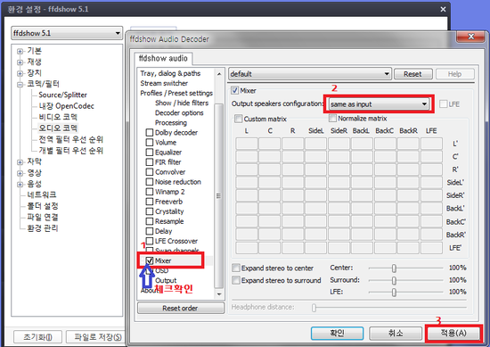Expand the 자막 tree node

[x=20, y=162]
